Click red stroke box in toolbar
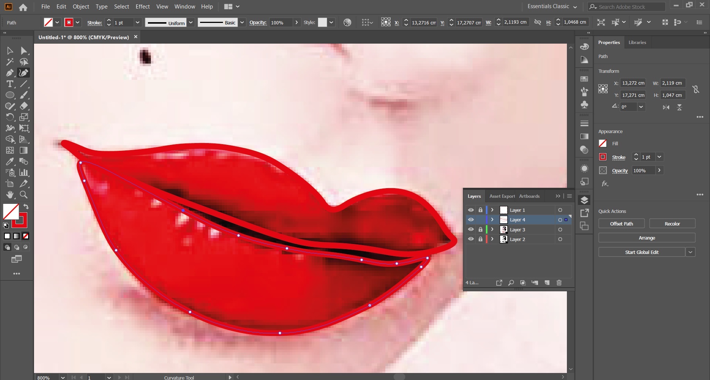The height and width of the screenshot is (380, 710). tap(19, 220)
